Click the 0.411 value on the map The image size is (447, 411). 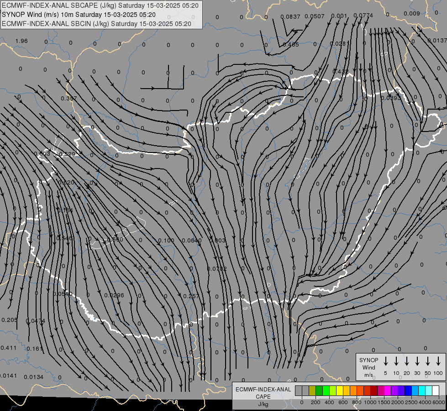(x=9, y=348)
